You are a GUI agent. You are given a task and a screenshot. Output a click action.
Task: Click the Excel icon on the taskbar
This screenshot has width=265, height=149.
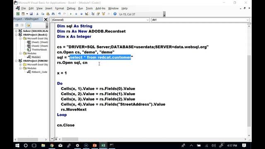(x=103, y=145)
